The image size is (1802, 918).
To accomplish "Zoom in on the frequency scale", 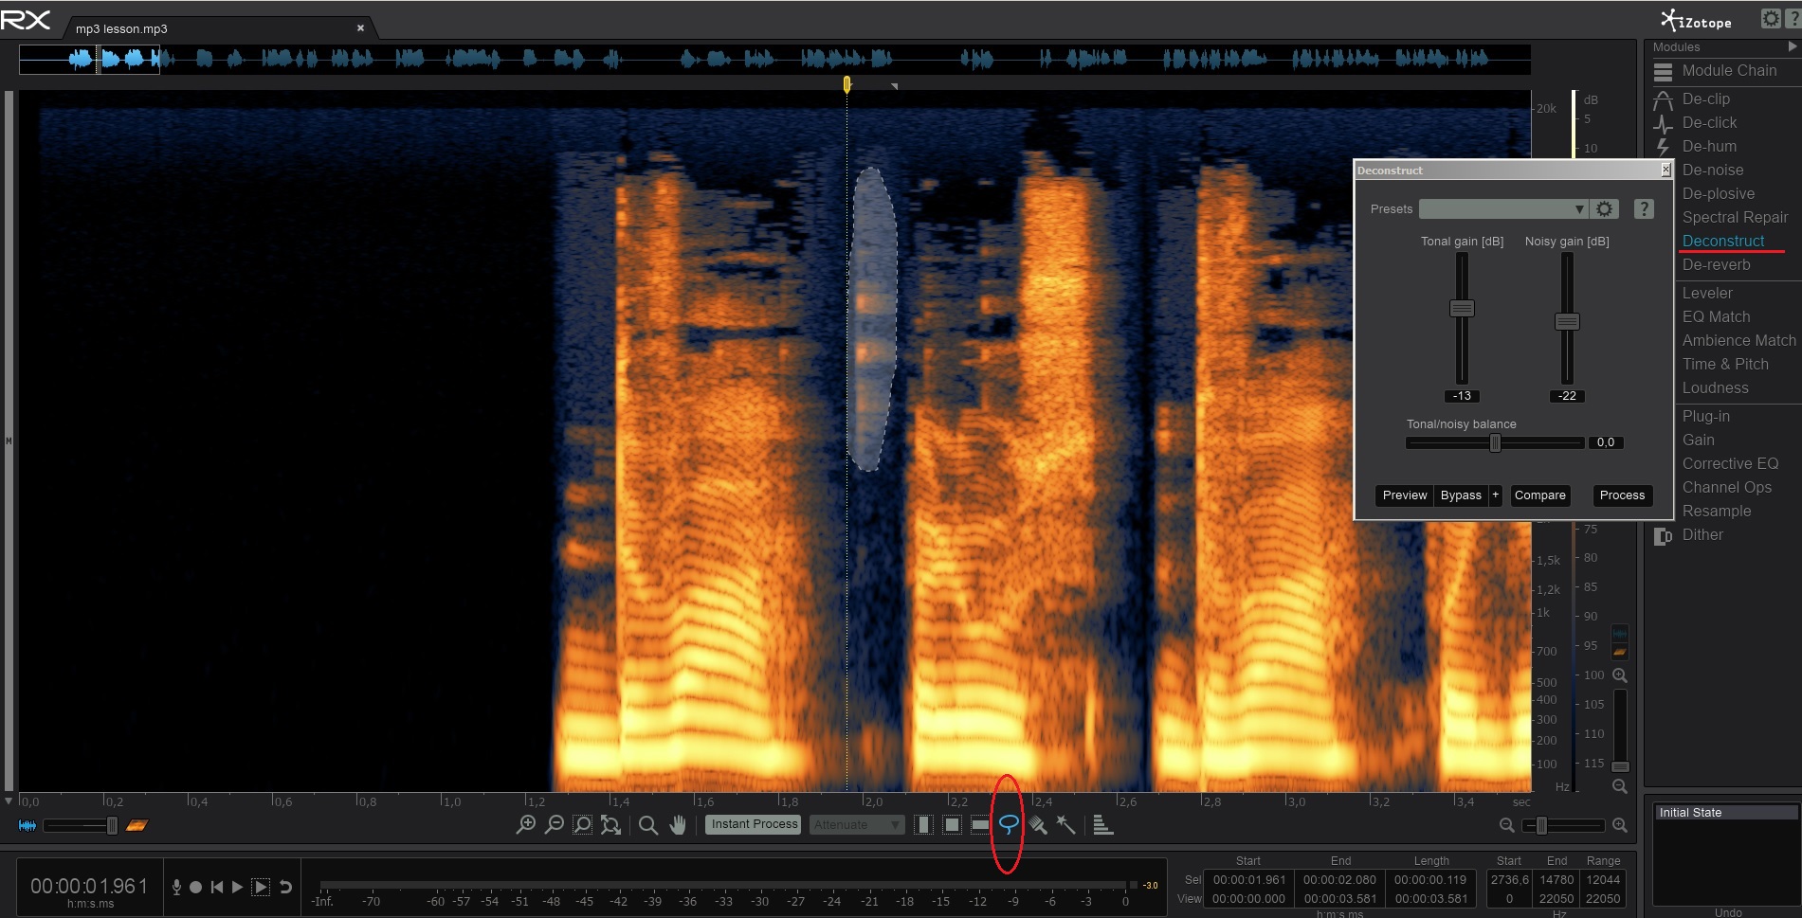I will [x=1620, y=675].
